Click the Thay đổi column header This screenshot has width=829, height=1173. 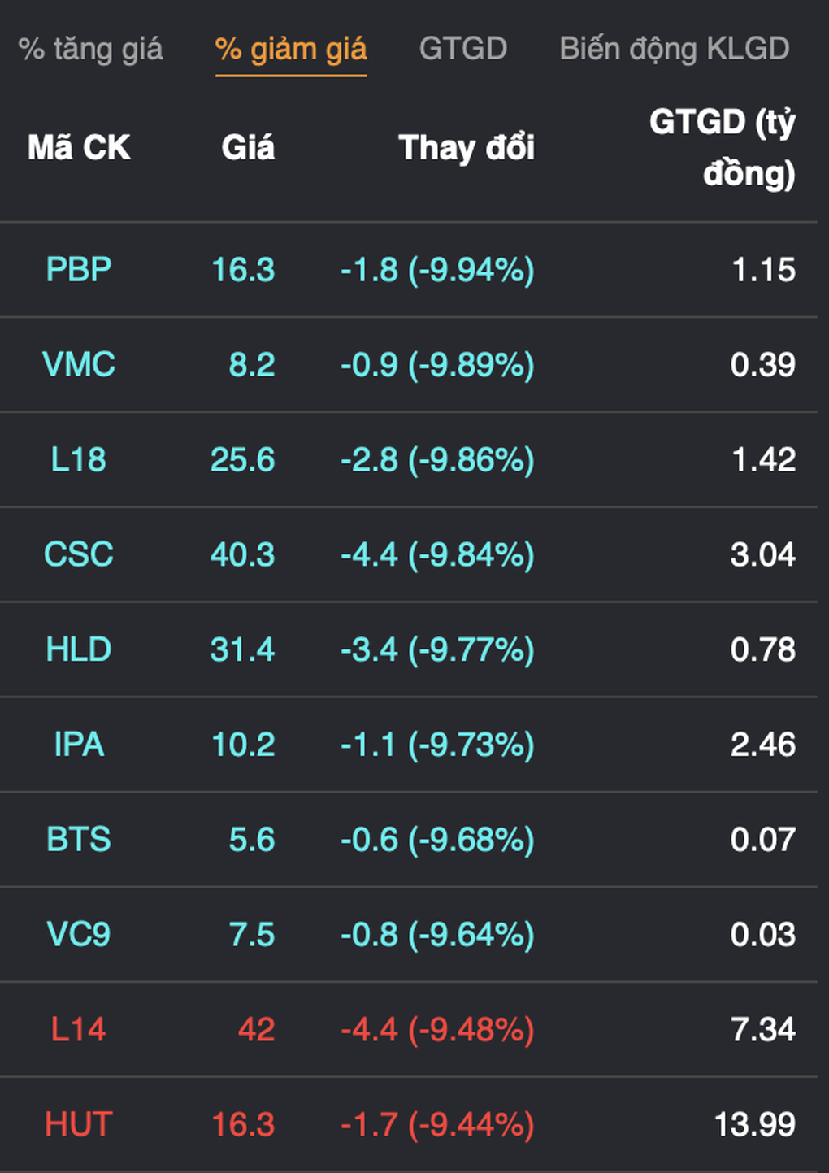pyautogui.click(x=466, y=148)
